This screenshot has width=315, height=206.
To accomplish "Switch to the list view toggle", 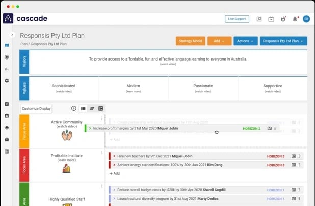I will click(83, 108).
